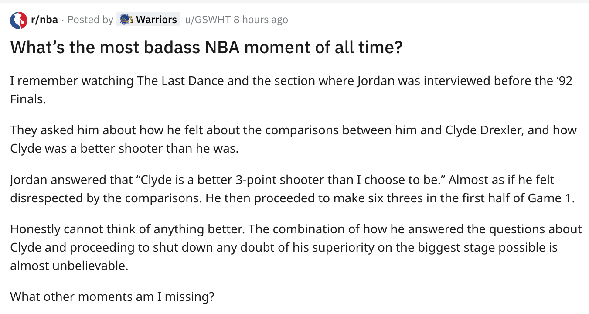
Task: Click the Warriors flair badge text
Action: [x=156, y=20]
